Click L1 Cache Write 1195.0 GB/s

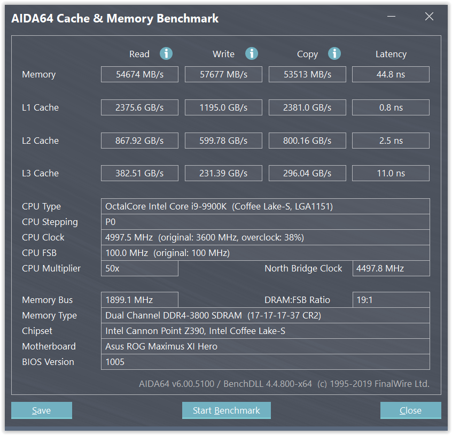click(x=223, y=107)
